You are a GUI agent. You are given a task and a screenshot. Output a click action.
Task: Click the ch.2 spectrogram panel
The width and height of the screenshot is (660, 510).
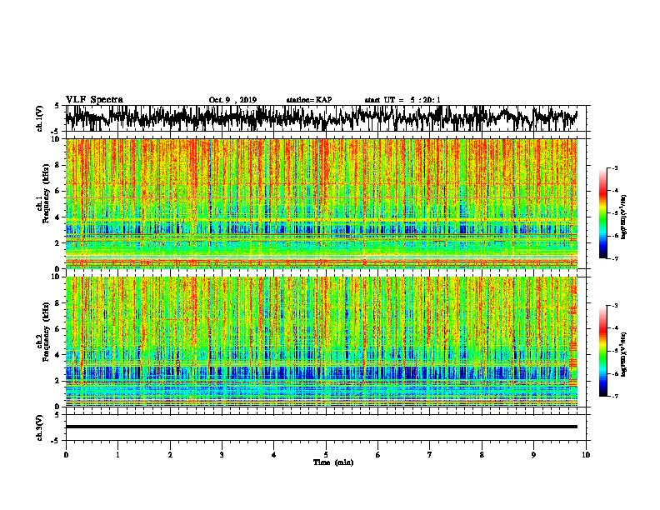click(322, 342)
